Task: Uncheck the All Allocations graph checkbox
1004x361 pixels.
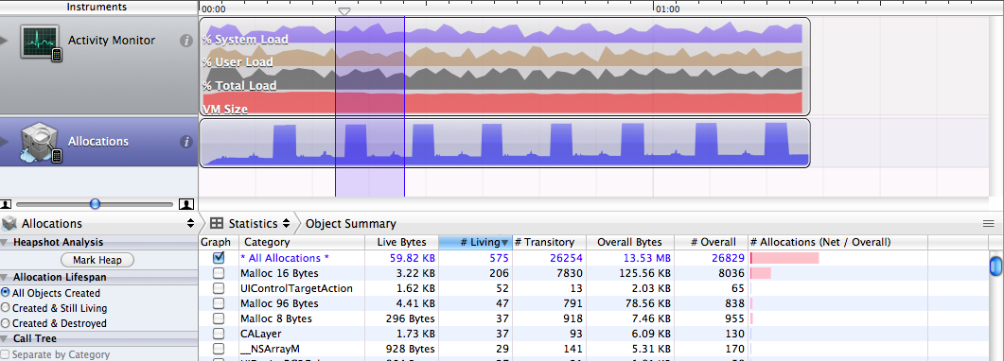Action: [219, 257]
